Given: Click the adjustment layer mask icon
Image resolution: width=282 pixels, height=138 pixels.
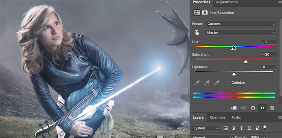Looking at the screenshot, I should [x=205, y=12].
